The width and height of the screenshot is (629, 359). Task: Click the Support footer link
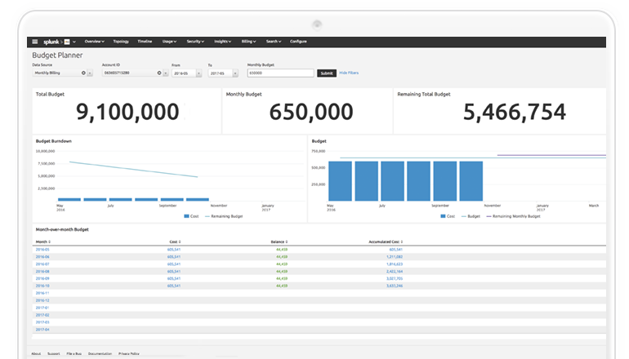coord(54,353)
